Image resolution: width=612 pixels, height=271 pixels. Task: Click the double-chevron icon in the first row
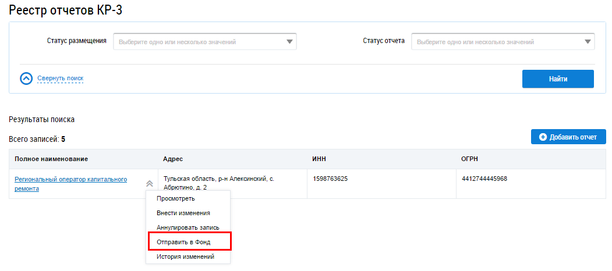tap(150, 183)
